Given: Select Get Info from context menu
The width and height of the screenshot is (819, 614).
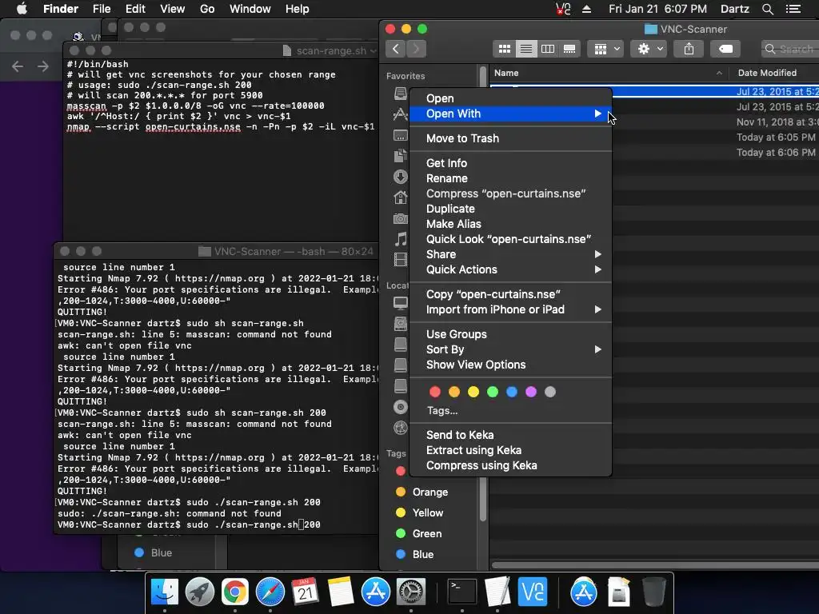Looking at the screenshot, I should (x=510, y=163).
